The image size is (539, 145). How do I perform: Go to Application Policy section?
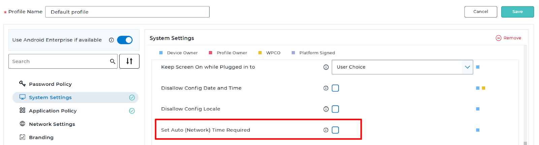click(53, 111)
